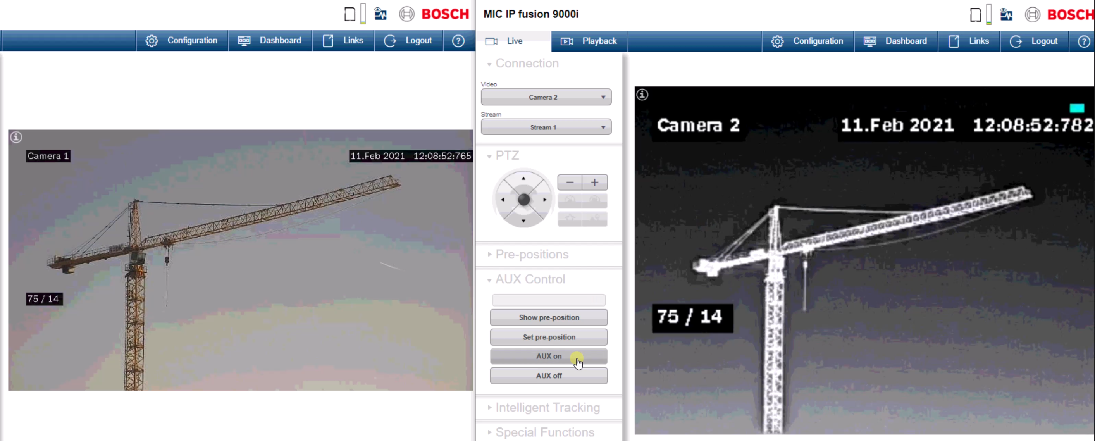1095x441 pixels.
Task: Click the AUX Control number input field
Action: [x=548, y=300]
